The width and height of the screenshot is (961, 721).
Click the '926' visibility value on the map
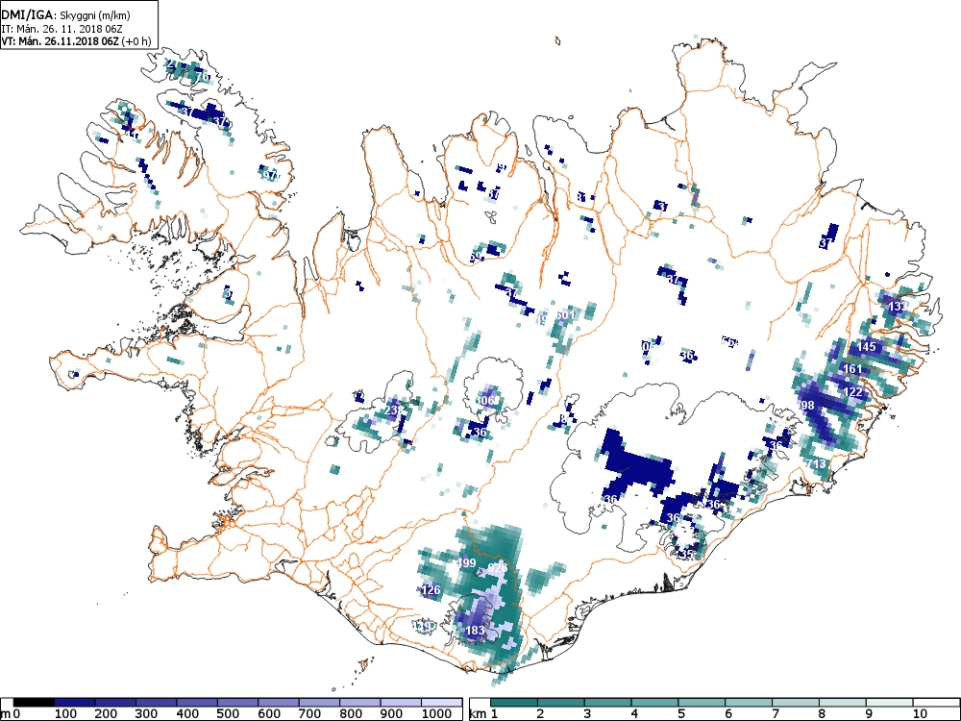pyautogui.click(x=497, y=567)
